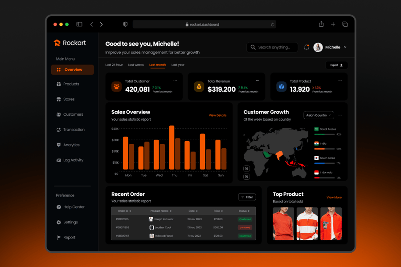The height and width of the screenshot is (267, 401).
Task: Select the Last year tab
Action: [x=178, y=65]
